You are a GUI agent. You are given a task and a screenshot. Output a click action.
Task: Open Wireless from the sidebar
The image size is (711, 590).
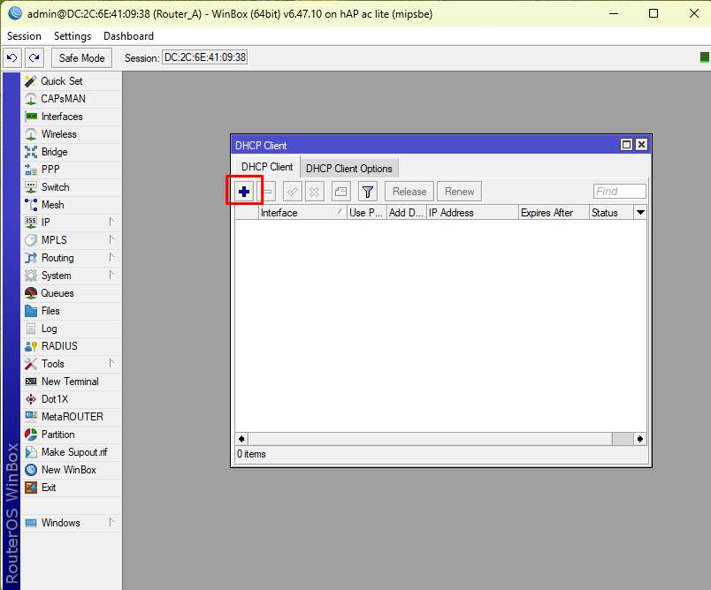tap(58, 134)
